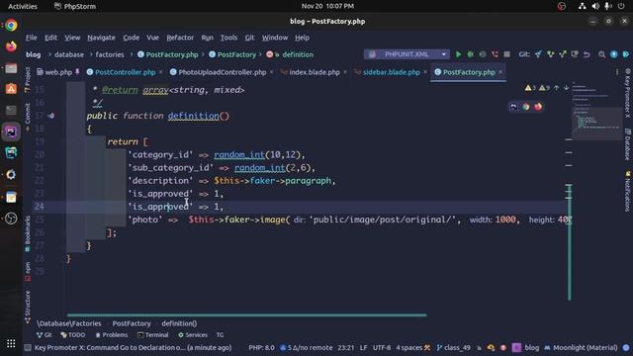Open the system volume indicator
Viewport: 633px width, 356px height.
[595, 6]
